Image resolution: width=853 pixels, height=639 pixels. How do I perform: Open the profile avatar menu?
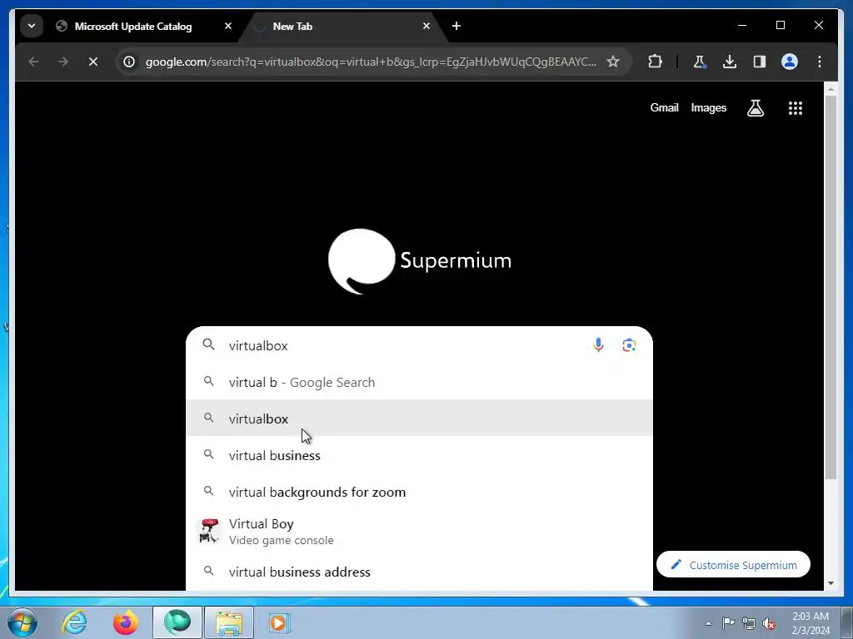(x=790, y=62)
